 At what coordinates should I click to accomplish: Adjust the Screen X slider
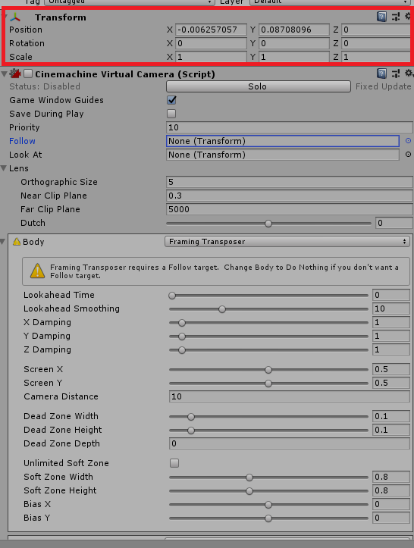pos(268,369)
